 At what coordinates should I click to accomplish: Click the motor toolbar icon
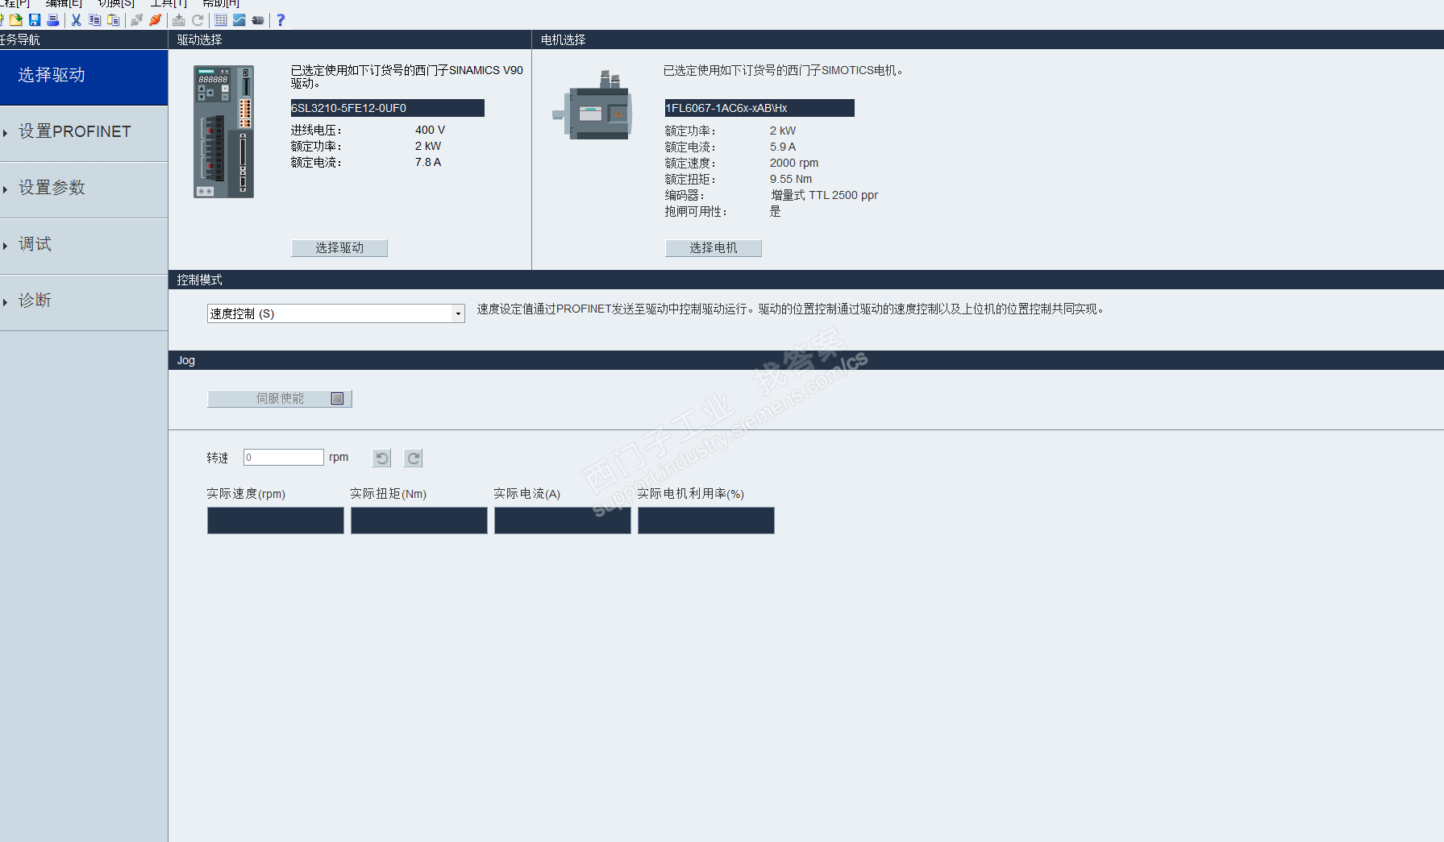pyautogui.click(x=258, y=20)
